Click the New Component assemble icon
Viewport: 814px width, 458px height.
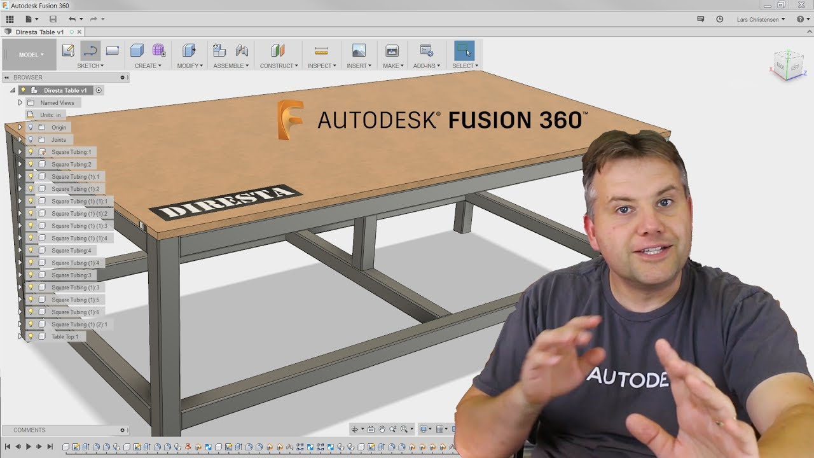[219, 50]
